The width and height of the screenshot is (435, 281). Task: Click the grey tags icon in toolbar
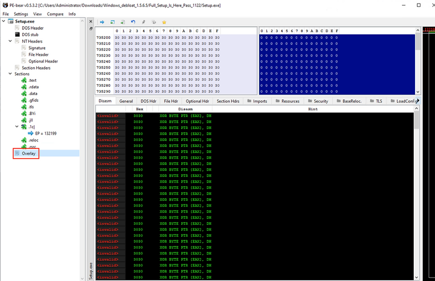pyautogui.click(x=154, y=22)
